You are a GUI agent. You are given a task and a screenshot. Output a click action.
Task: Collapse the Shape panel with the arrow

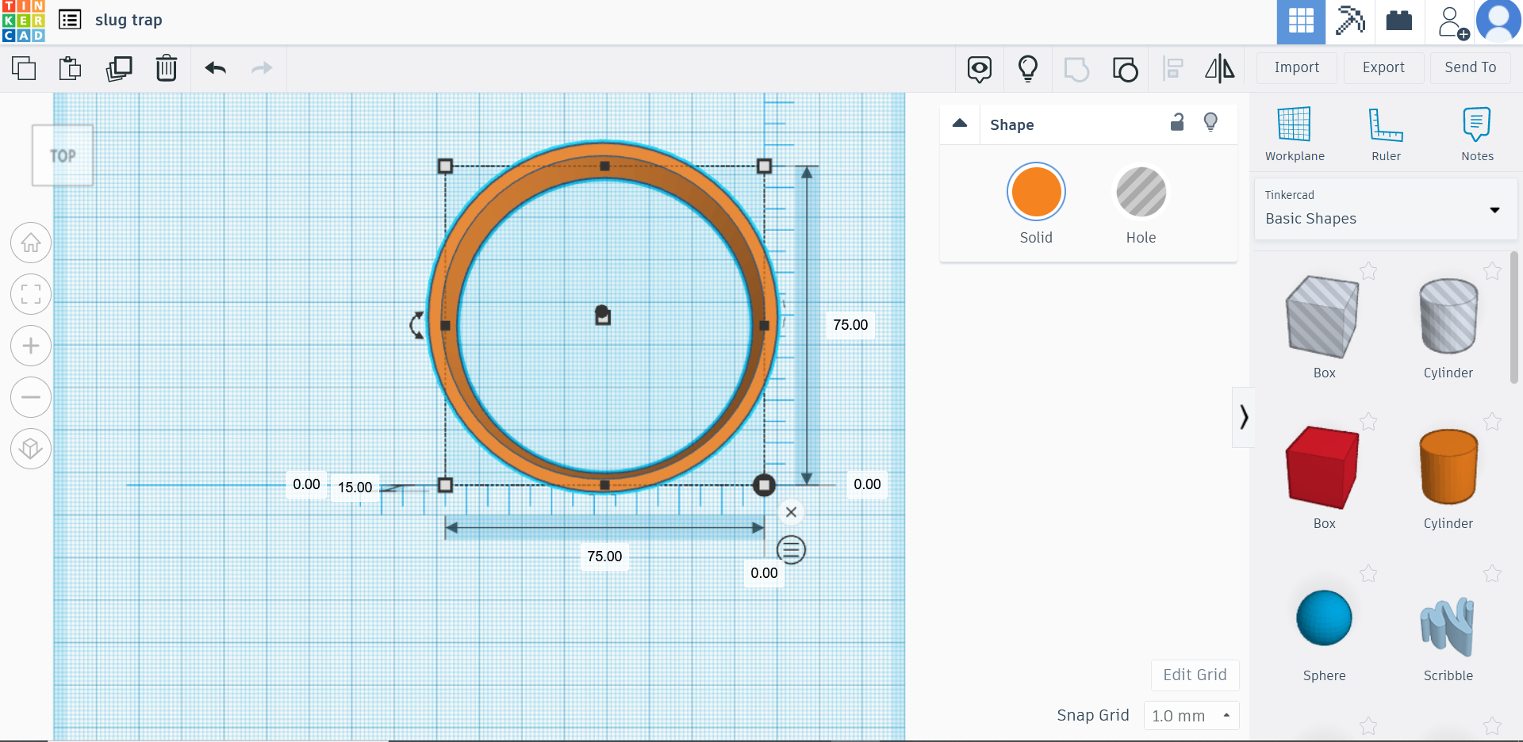[x=960, y=124]
